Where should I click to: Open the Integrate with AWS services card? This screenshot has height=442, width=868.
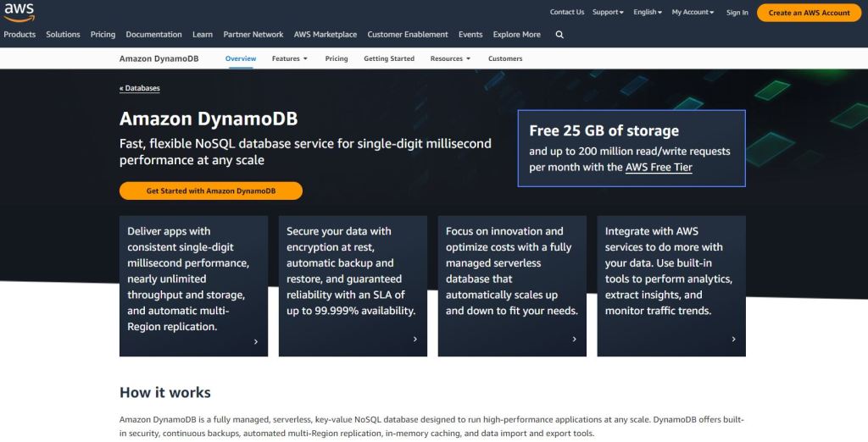pos(671,286)
